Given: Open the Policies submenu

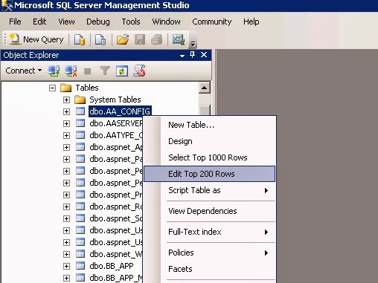Looking at the screenshot, I should click(x=210, y=253).
